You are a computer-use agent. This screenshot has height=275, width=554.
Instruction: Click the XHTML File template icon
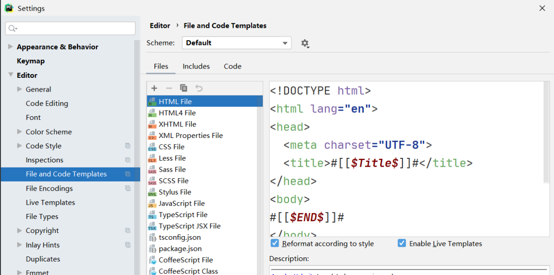pos(152,124)
